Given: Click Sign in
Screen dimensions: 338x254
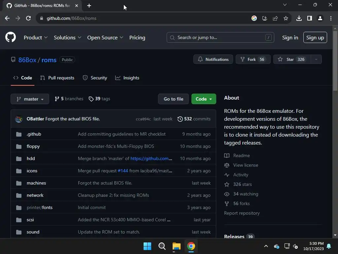Looking at the screenshot, I should 290,37.
